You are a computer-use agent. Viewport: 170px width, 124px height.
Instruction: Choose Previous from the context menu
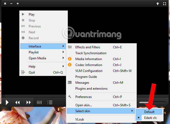pos(43,26)
